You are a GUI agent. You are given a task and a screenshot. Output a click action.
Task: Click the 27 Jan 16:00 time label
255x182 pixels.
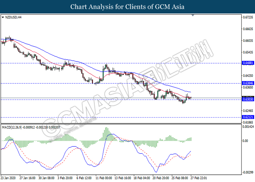pyautogui.click(x=27, y=178)
